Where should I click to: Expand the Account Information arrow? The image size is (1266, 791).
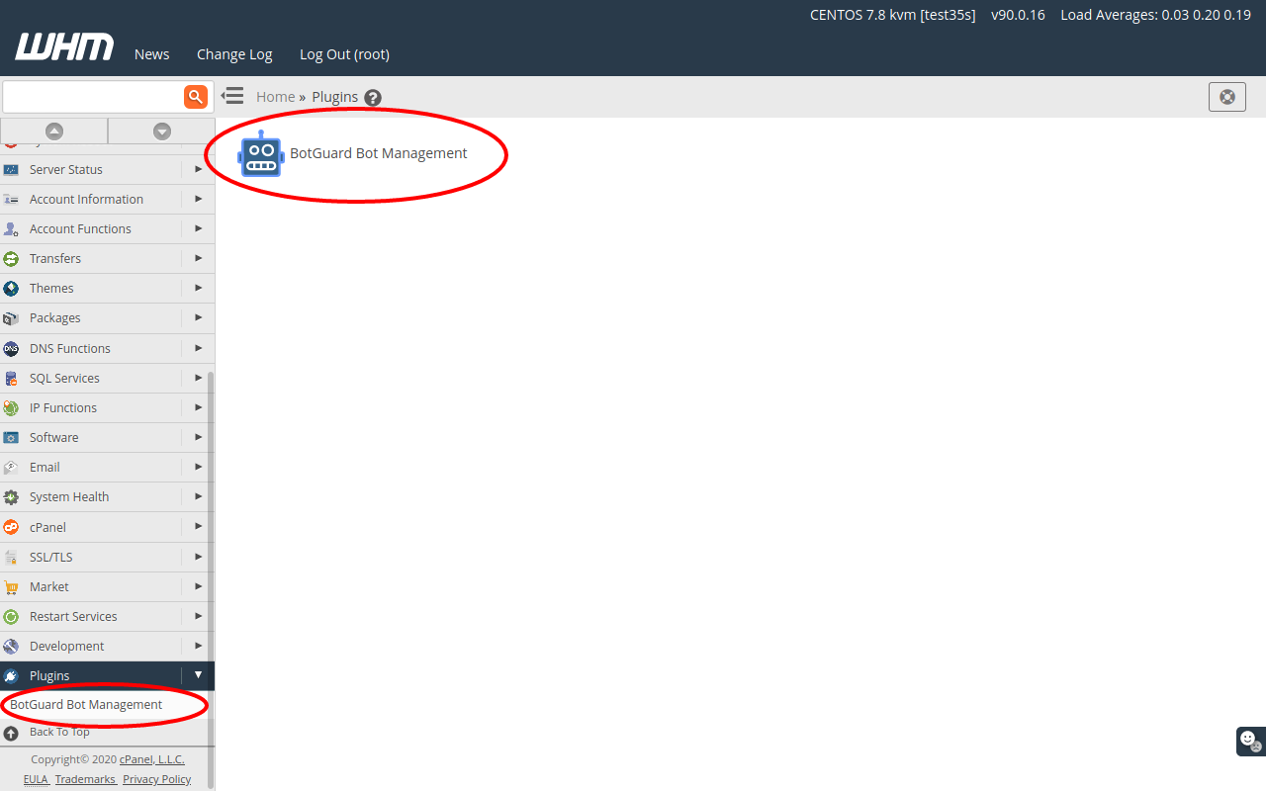[x=198, y=200]
